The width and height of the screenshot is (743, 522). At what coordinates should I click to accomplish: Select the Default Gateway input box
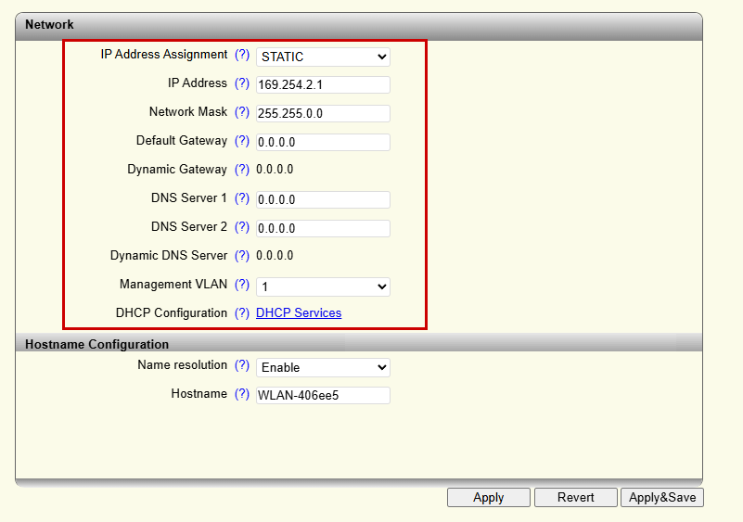click(x=323, y=143)
